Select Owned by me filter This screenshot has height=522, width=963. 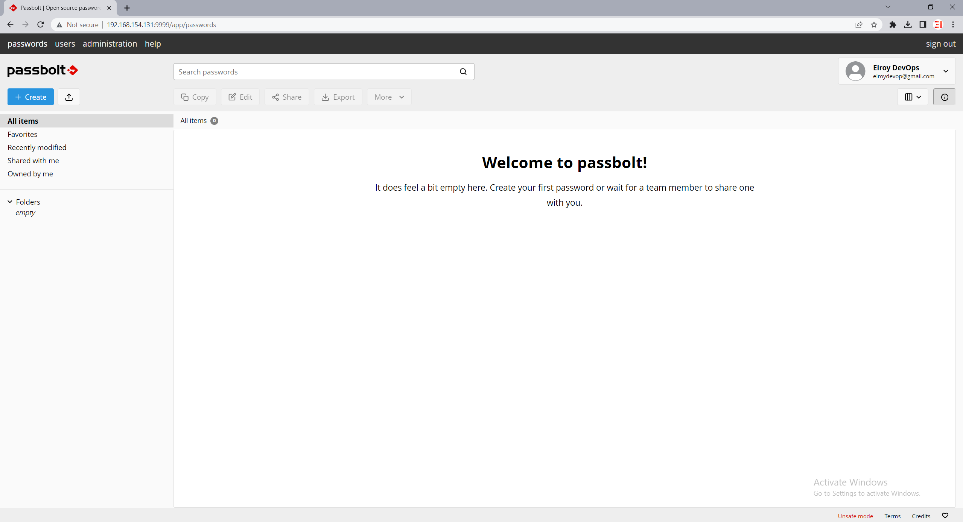30,174
